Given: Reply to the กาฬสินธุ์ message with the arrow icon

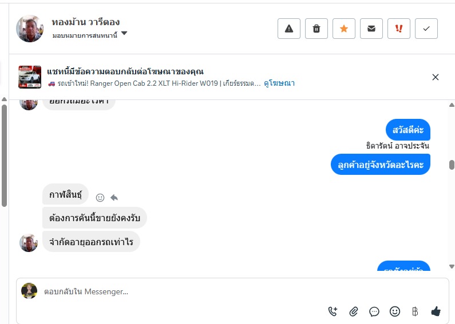Looking at the screenshot, I should tap(114, 197).
